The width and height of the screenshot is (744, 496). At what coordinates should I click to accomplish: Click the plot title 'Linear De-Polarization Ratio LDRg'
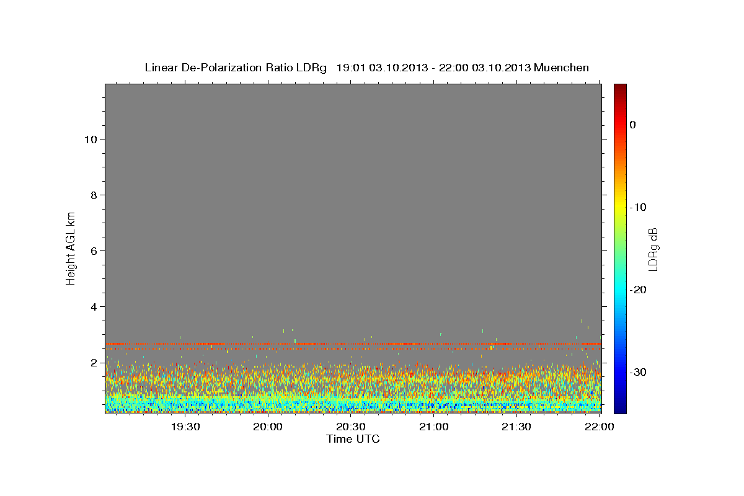point(235,68)
